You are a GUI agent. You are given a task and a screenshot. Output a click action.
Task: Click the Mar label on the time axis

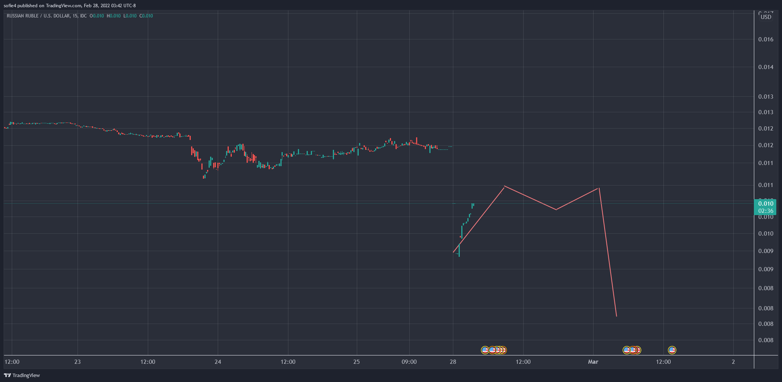593,362
